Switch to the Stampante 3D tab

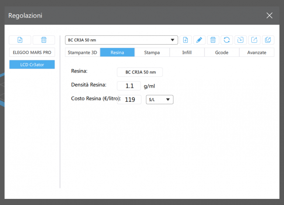[82, 52]
